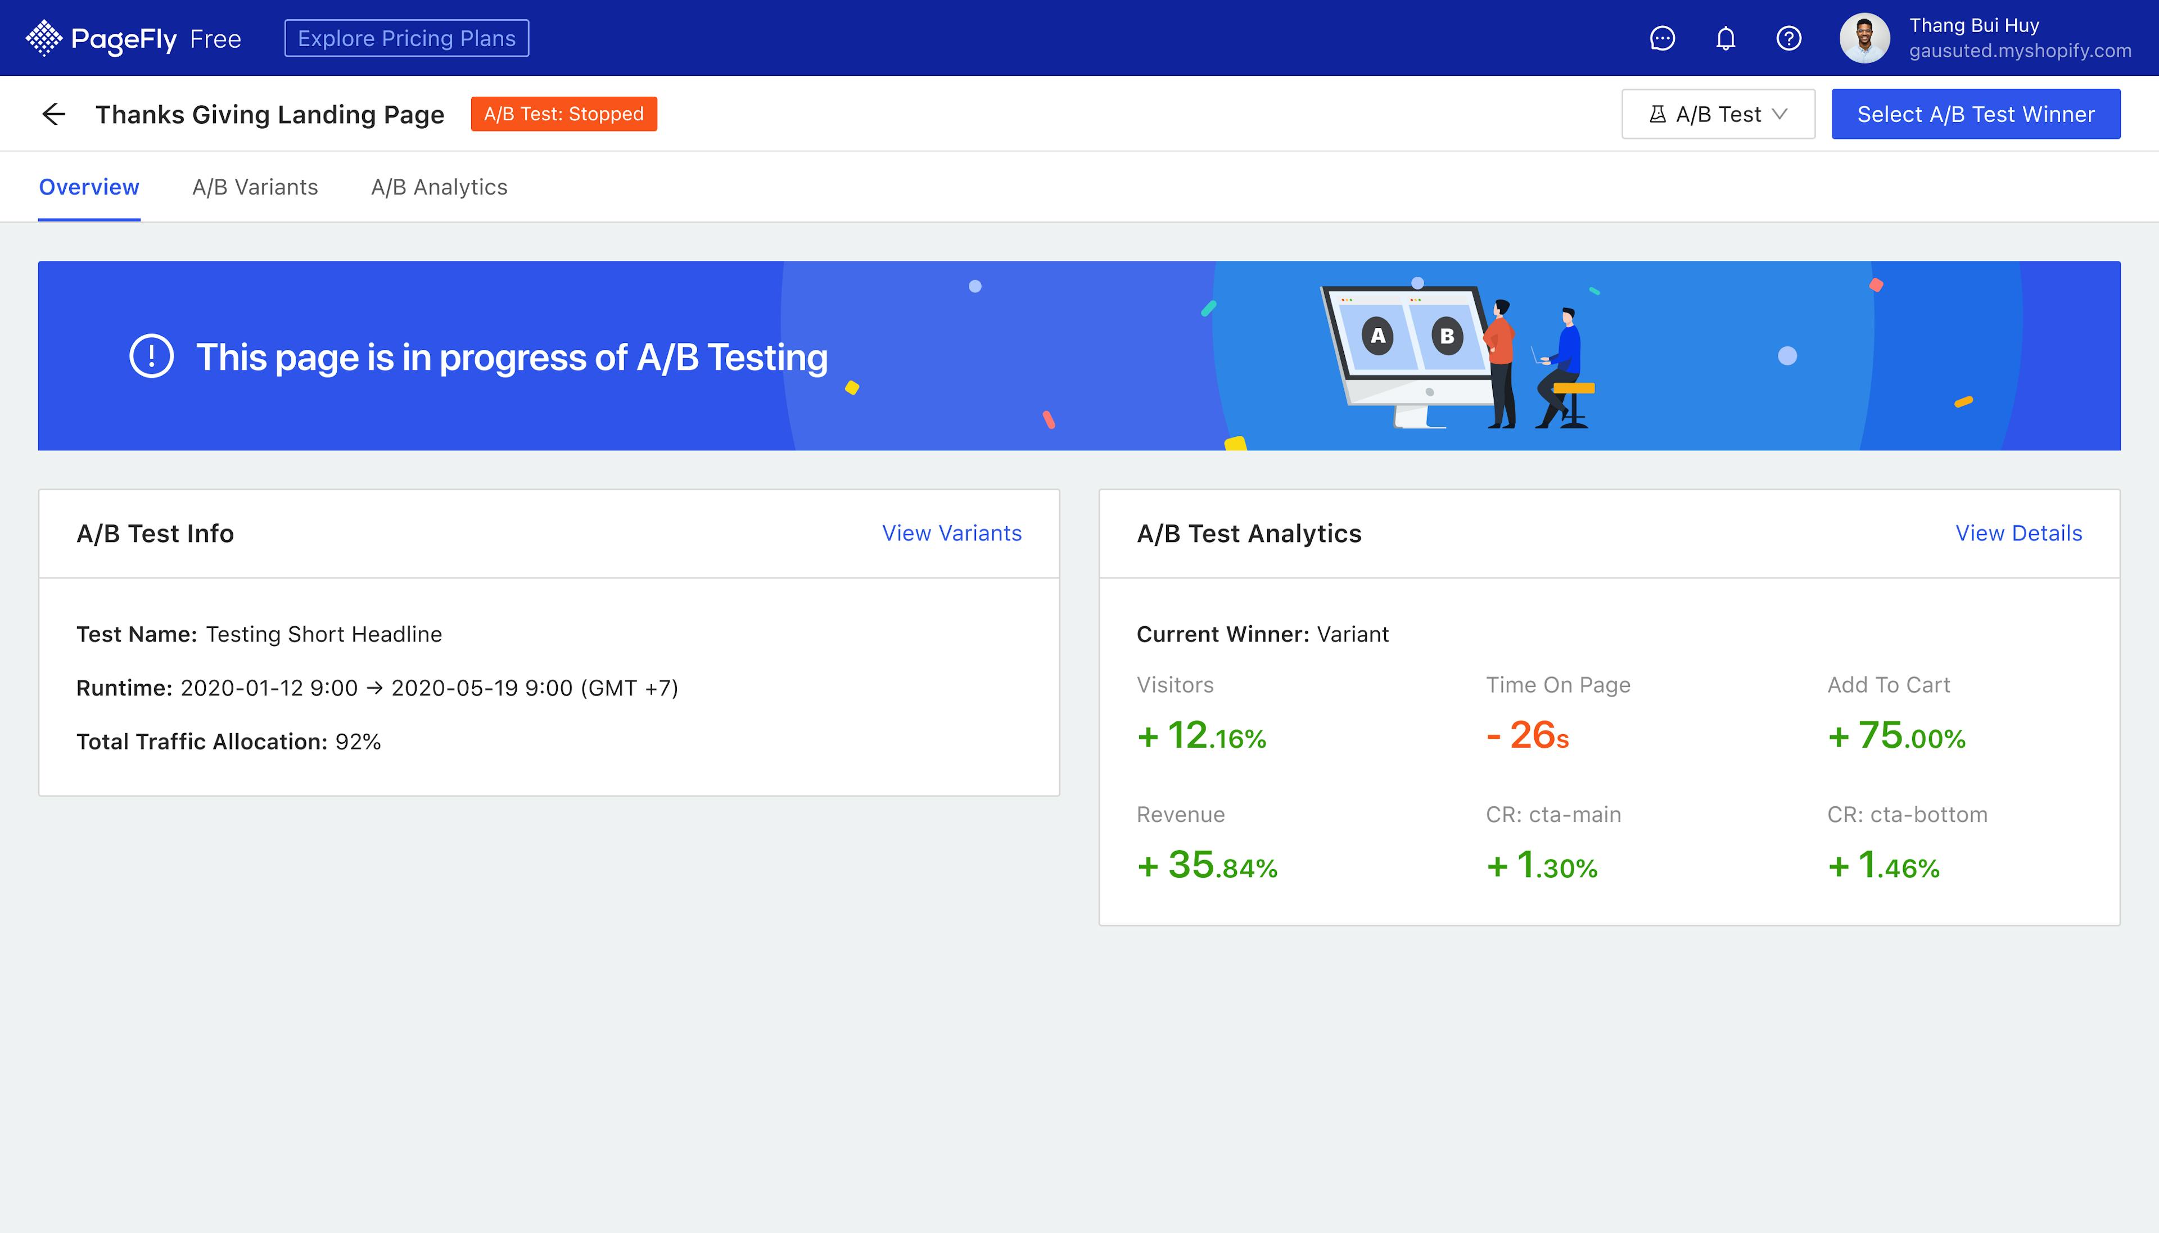
Task: Open the View Details link
Action: (x=2018, y=534)
